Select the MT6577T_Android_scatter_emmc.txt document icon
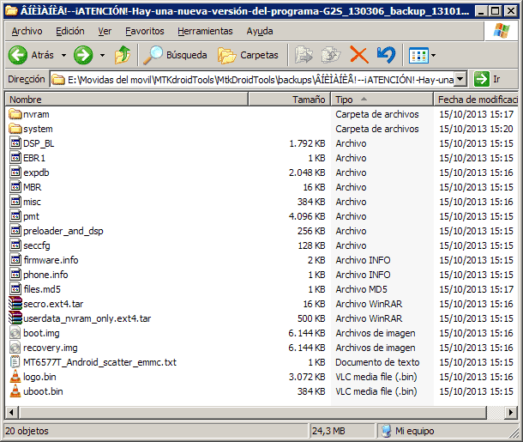This screenshot has width=523, height=442. coord(15,362)
